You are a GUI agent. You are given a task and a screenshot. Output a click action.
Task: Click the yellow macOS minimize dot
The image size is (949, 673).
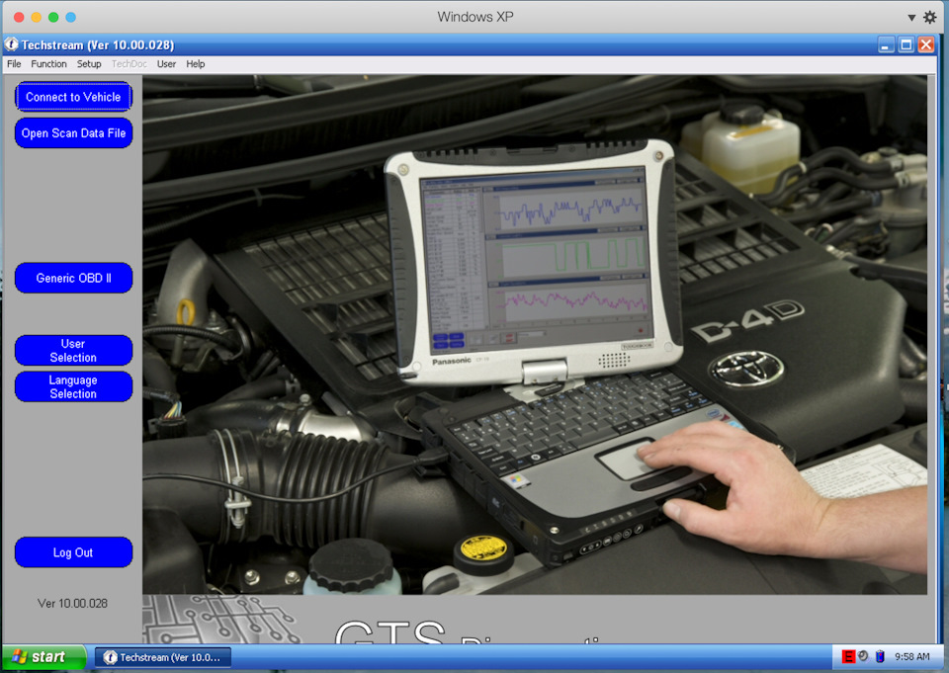(37, 18)
